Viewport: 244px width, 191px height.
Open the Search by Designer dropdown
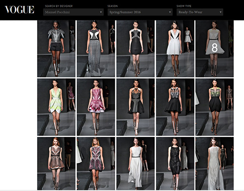pyautogui.click(x=73, y=12)
